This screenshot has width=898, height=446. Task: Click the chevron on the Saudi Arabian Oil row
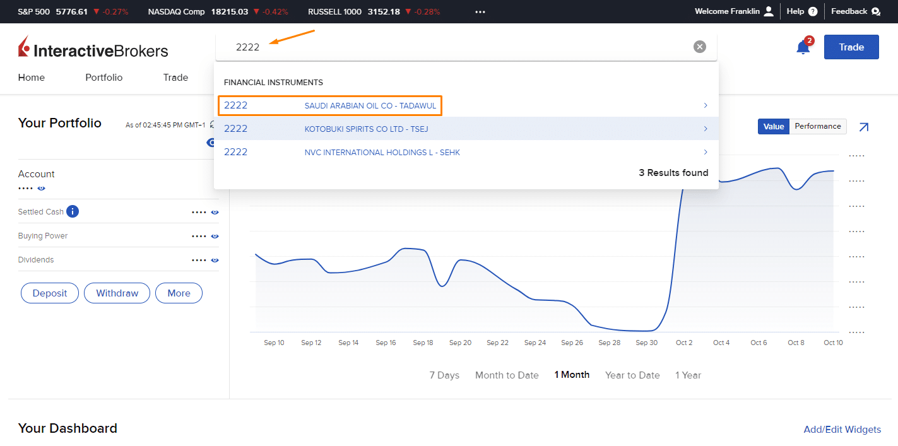click(706, 105)
